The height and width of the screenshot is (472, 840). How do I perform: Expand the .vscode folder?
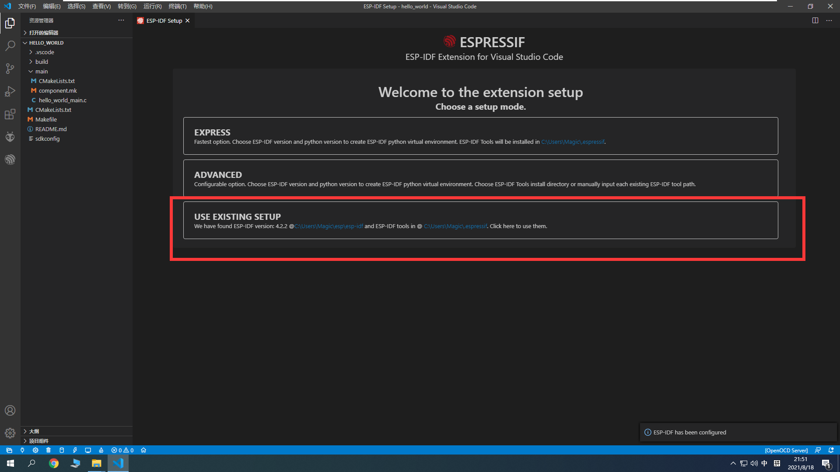(45, 52)
